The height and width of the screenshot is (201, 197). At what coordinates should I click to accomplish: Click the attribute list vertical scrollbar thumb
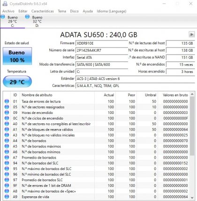[x=192, y=126]
